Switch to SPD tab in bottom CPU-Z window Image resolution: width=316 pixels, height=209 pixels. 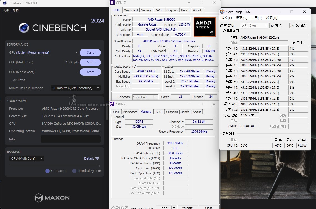[159, 112]
